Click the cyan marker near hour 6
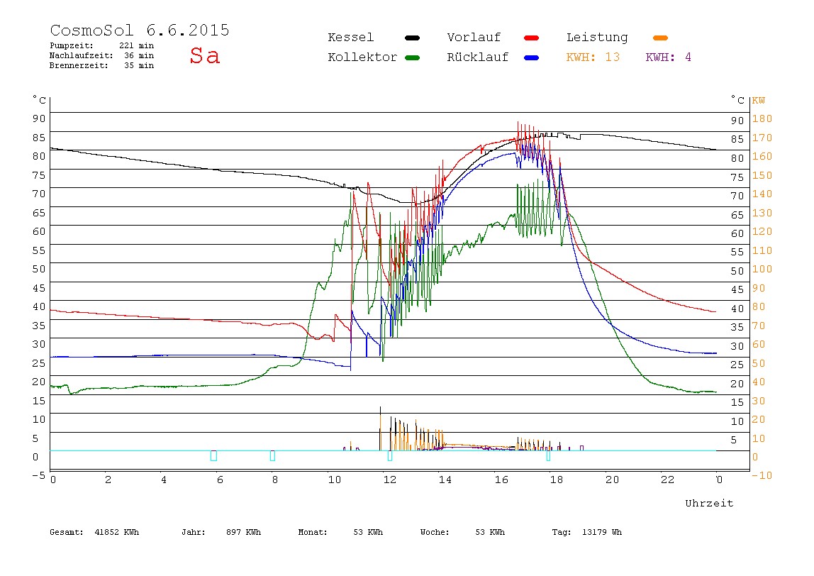This screenshot has height=576, width=814. click(213, 455)
